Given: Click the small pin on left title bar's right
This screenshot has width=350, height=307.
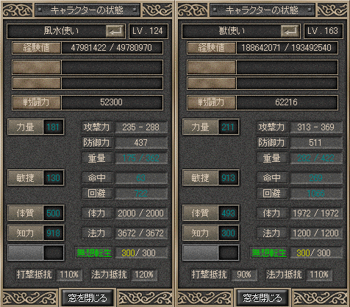Looking at the screenshot, I should [135, 10].
